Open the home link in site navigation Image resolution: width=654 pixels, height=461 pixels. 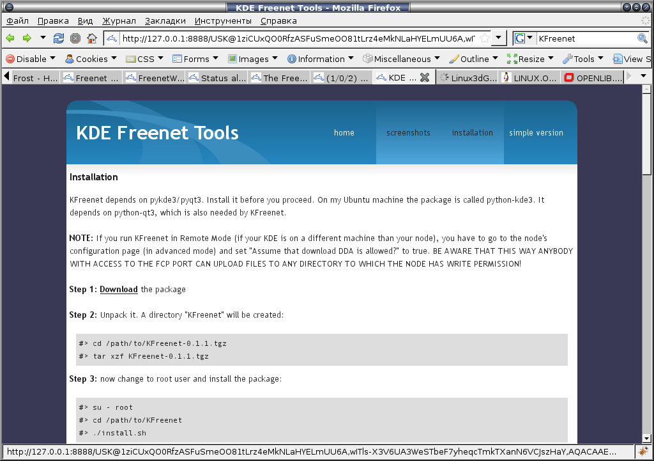coord(344,133)
